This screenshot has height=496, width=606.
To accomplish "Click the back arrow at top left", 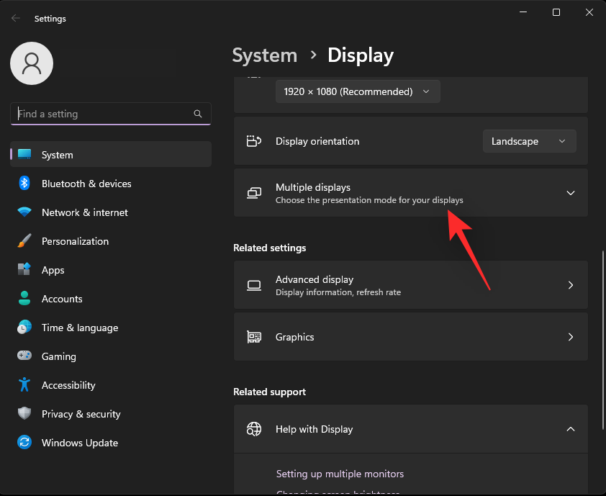I will 14,18.
